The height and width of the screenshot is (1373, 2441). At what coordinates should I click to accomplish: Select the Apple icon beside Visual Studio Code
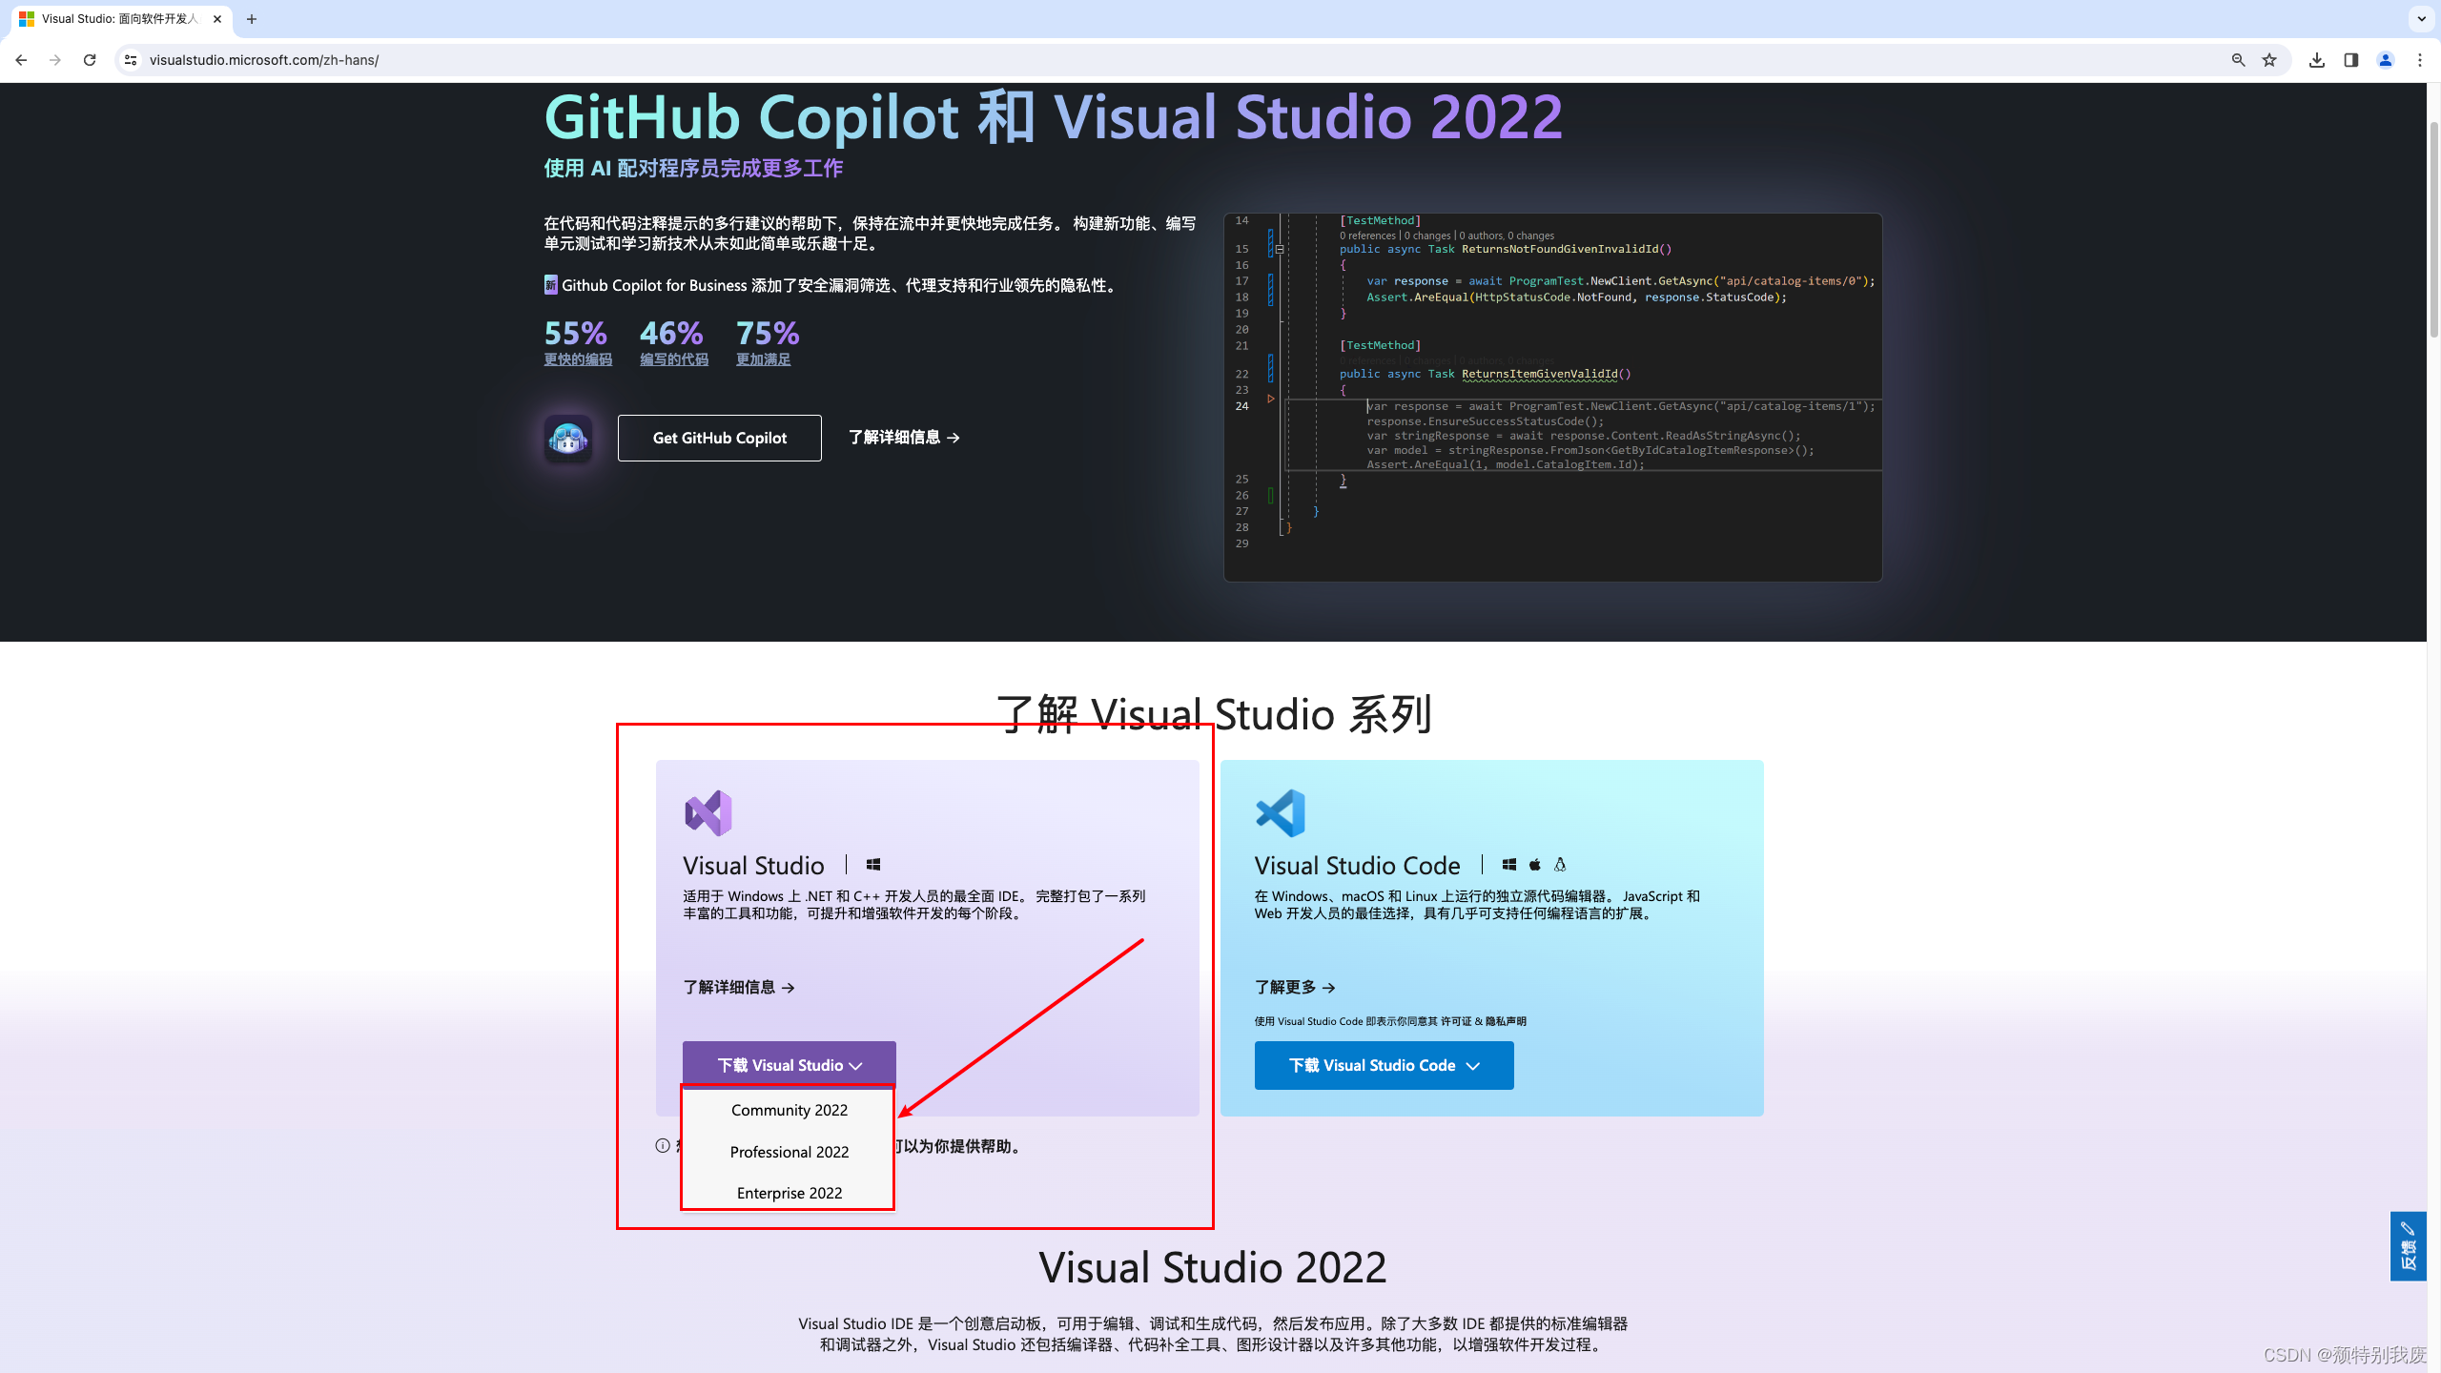(x=1534, y=865)
